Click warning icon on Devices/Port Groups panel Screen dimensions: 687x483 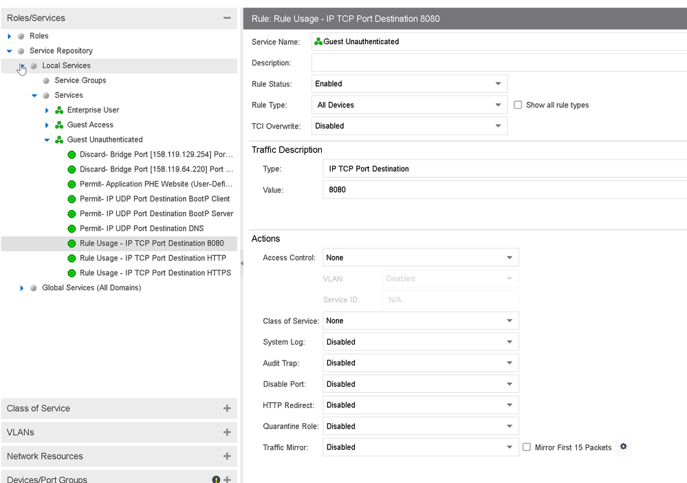point(216,480)
